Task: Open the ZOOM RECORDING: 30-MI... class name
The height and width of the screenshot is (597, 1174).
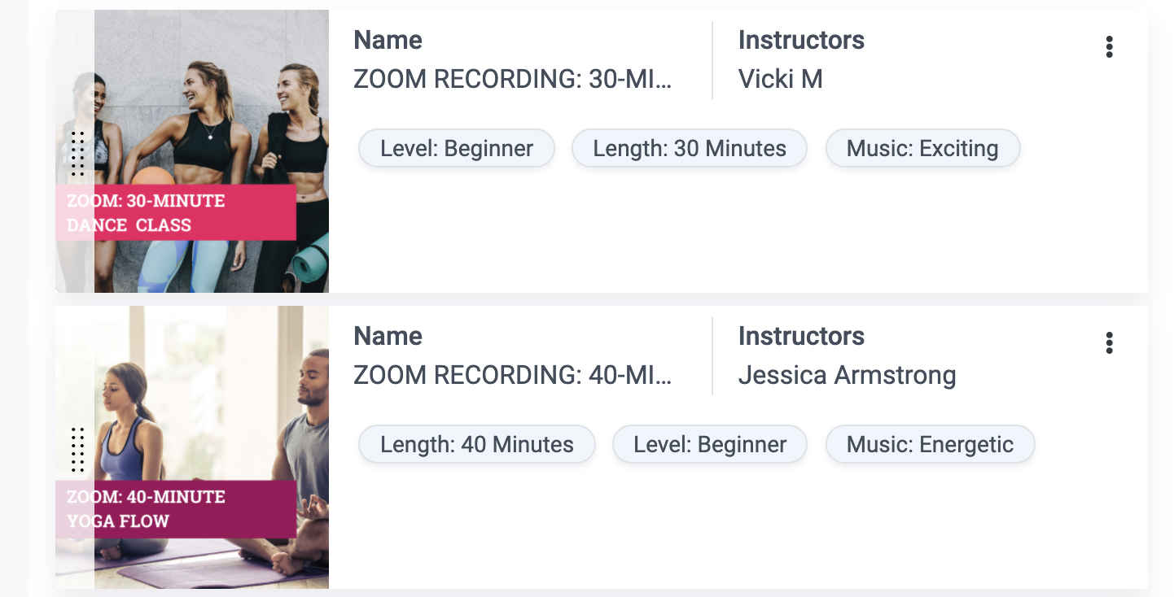Action: pos(513,80)
